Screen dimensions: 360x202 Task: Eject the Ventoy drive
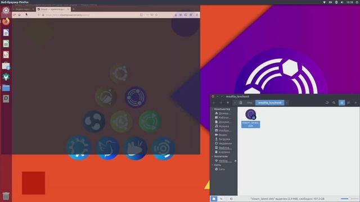coord(235,161)
